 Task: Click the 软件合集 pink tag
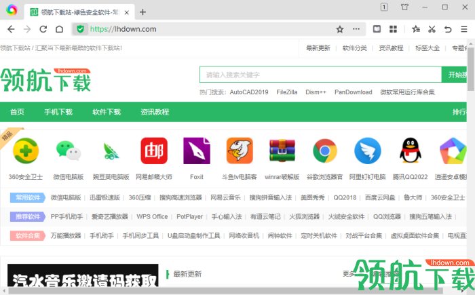click(28, 235)
